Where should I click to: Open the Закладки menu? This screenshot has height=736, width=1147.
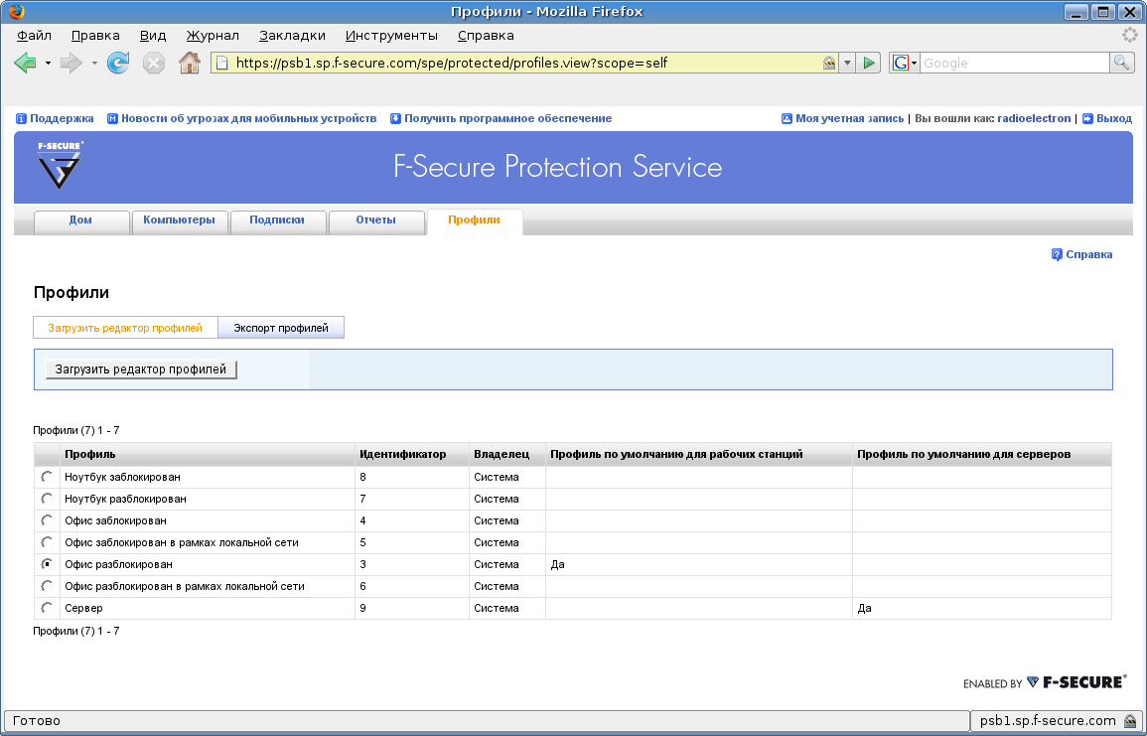tap(292, 35)
